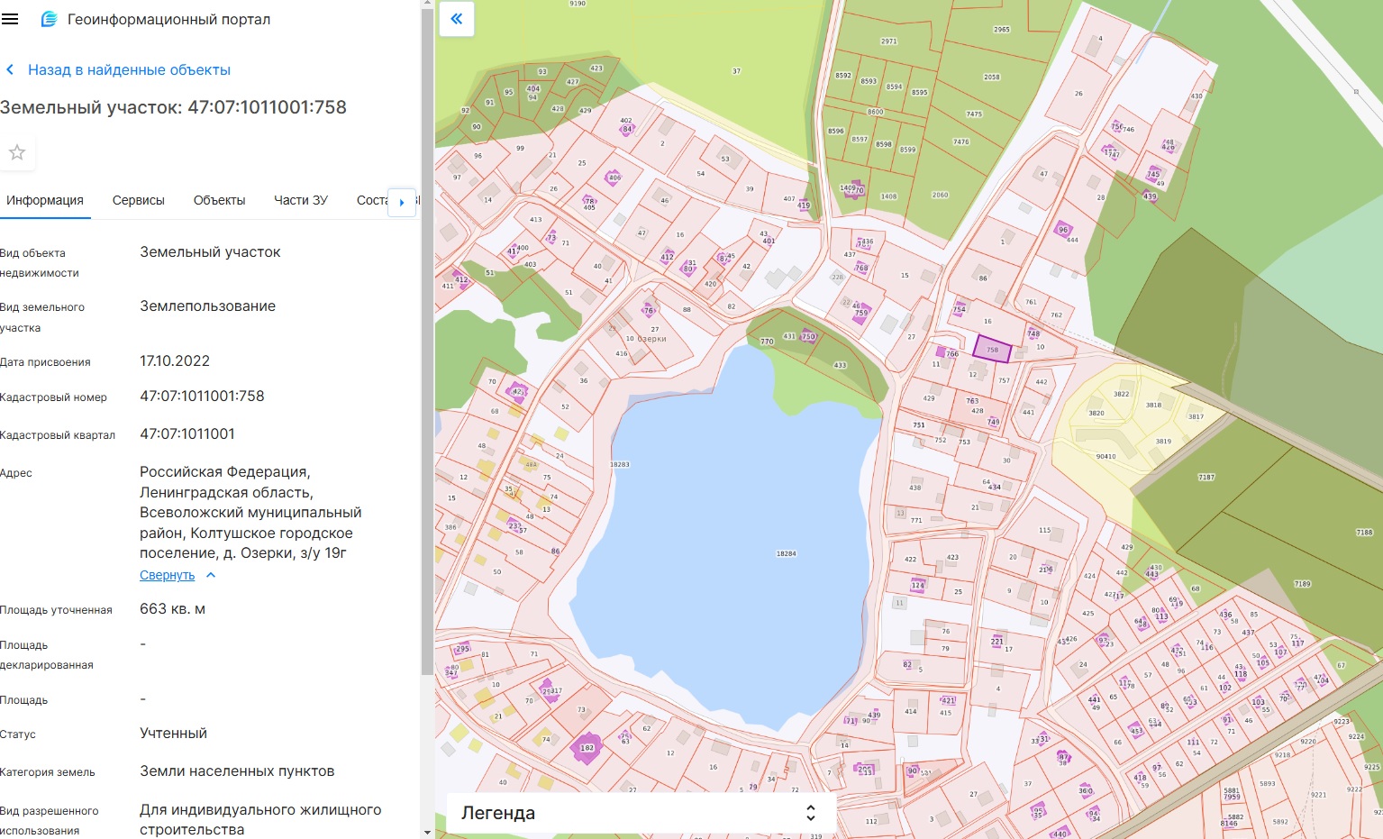Click the purple building marker 406

coord(614,178)
